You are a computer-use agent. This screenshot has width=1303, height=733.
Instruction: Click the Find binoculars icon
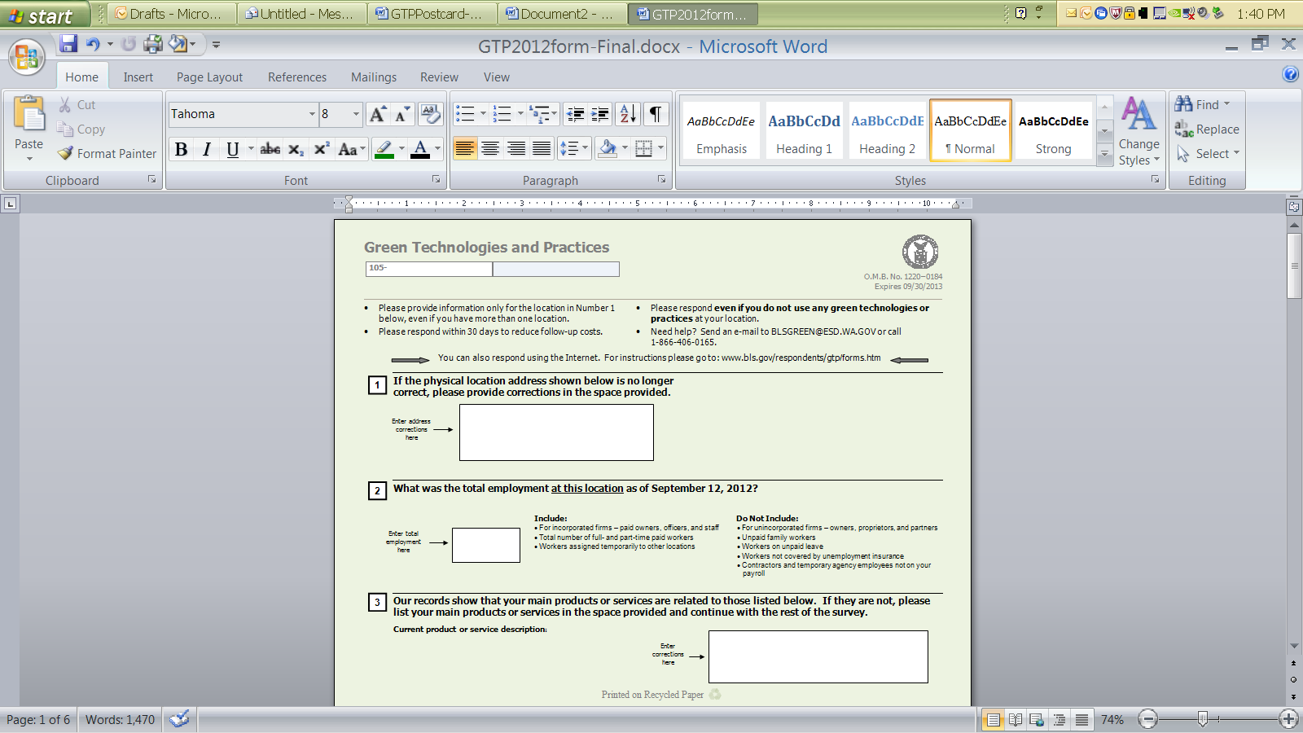pyautogui.click(x=1183, y=104)
